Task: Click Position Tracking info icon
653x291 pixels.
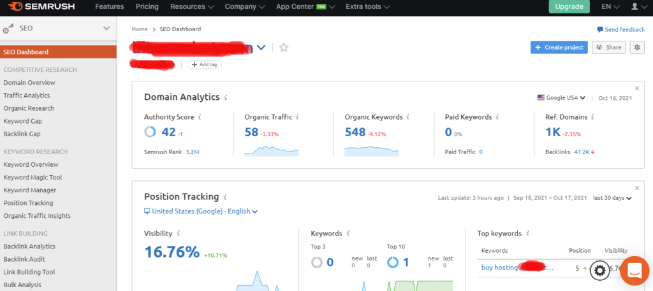Action: click(x=225, y=197)
